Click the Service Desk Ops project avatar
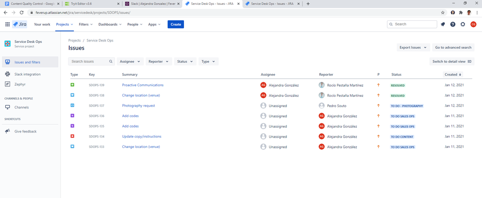This screenshot has height=198, width=482. tap(7, 43)
